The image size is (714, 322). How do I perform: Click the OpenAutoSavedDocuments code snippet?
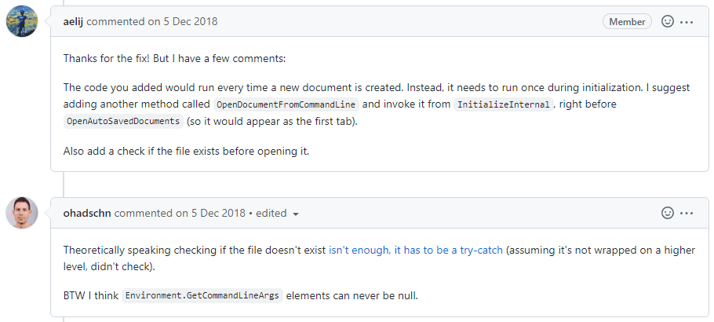tap(123, 121)
